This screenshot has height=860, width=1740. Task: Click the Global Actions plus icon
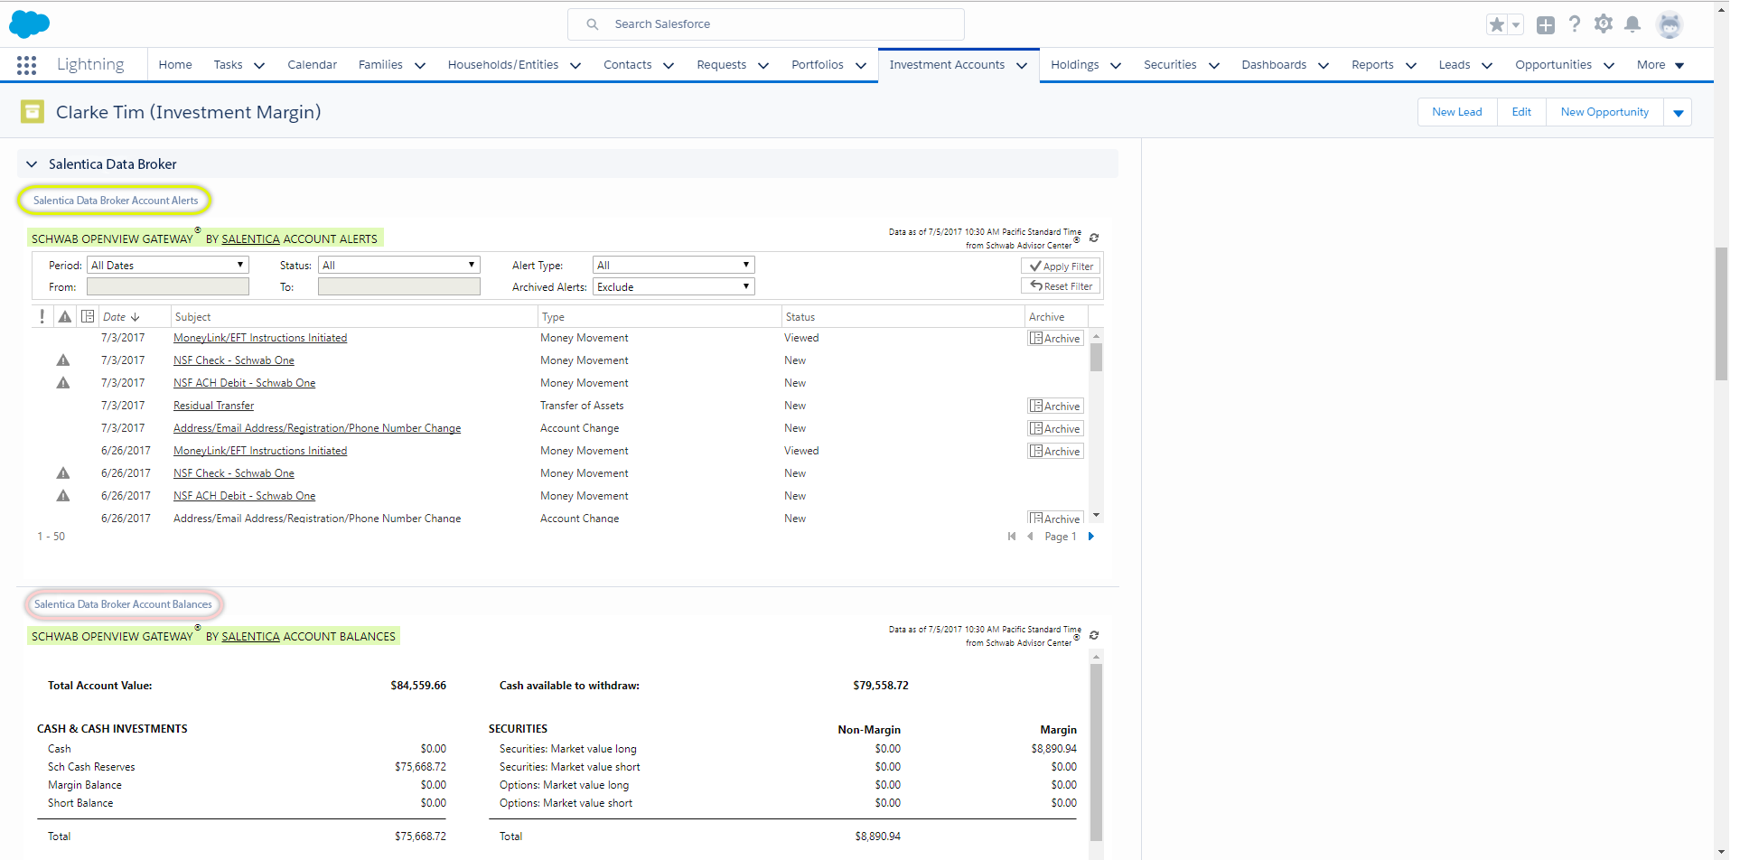pyautogui.click(x=1546, y=24)
